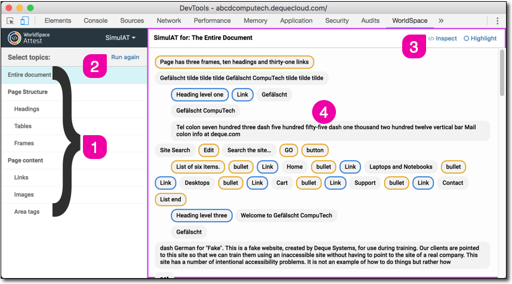Click the 'Cart' chip

coord(282,183)
